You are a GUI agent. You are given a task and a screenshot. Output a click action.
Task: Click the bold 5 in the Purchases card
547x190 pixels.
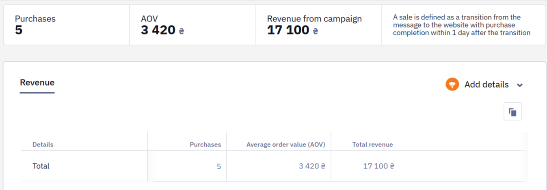point(19,30)
